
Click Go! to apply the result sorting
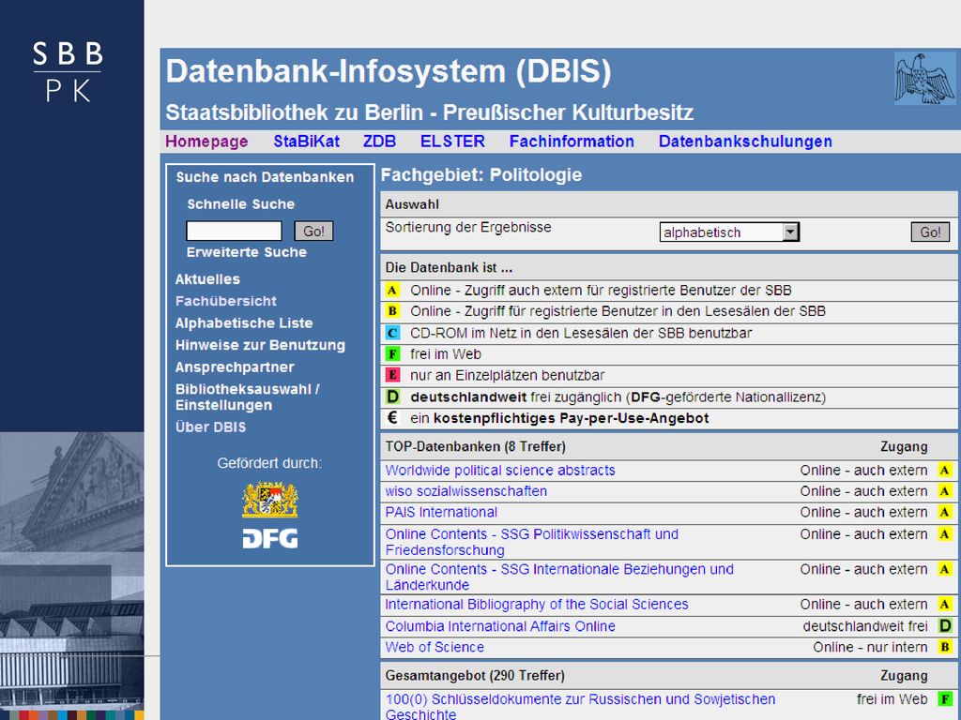pos(930,232)
